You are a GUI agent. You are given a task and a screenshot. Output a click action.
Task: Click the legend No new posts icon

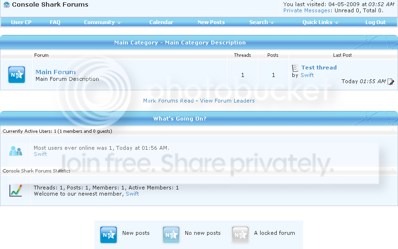tap(171, 235)
